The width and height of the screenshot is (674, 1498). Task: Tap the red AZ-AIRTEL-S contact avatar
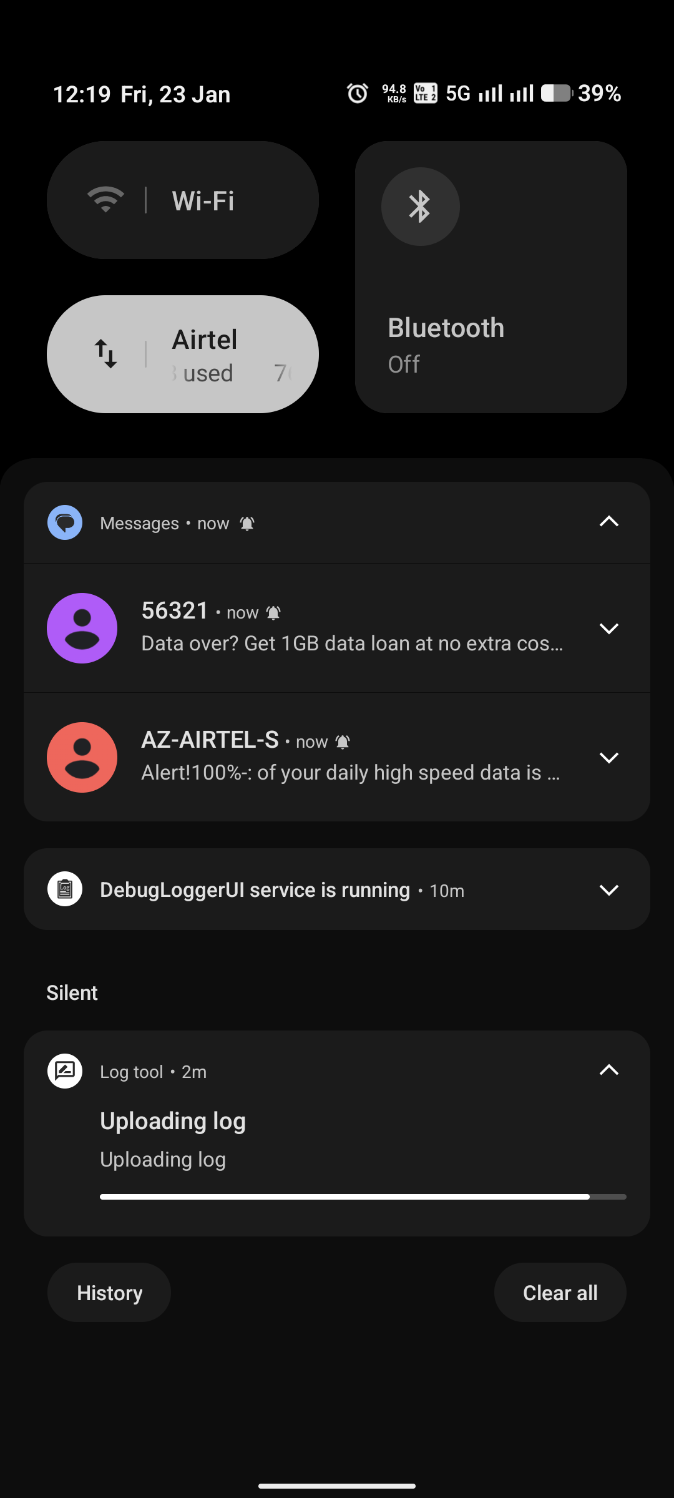[82, 757]
